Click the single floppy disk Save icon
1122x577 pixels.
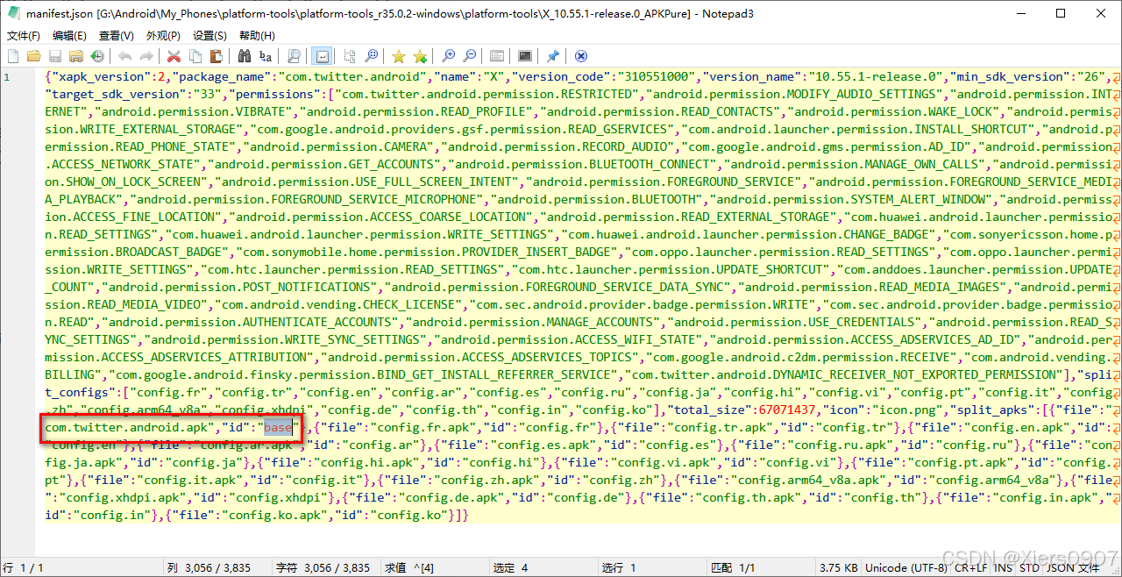pos(55,56)
